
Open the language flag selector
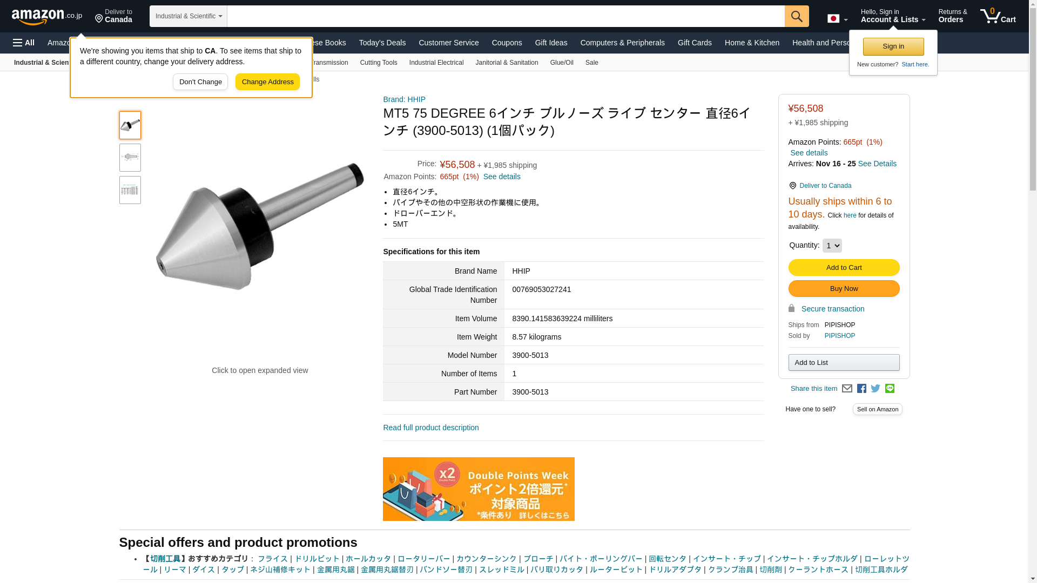tap(837, 18)
